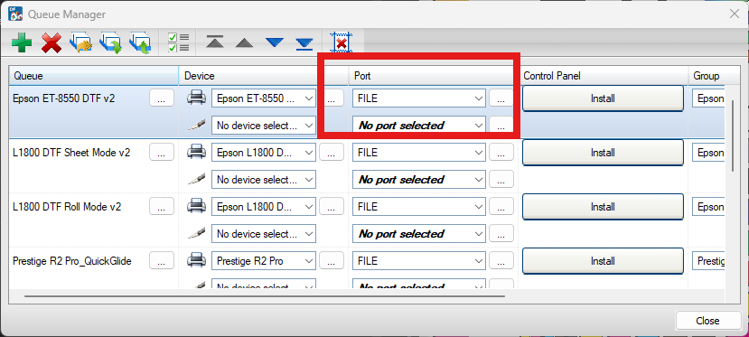Screen dimensions: 749x337
Task: Open cutter device dropdown for Epson ET-8550 queue
Action: coord(264,126)
